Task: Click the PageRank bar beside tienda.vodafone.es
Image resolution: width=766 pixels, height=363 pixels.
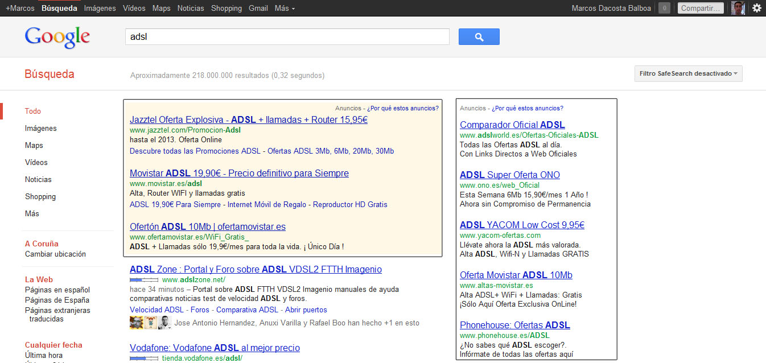Action: (144, 358)
